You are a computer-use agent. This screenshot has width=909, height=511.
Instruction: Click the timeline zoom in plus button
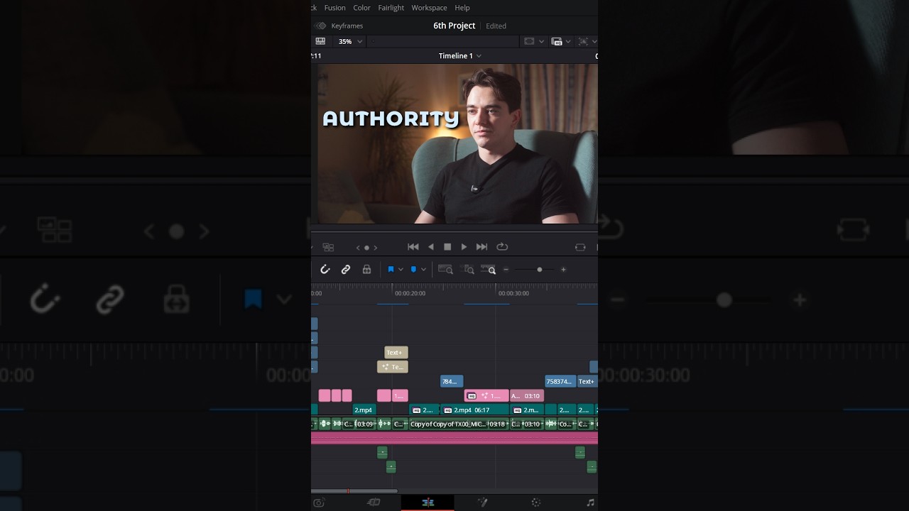[x=563, y=270]
